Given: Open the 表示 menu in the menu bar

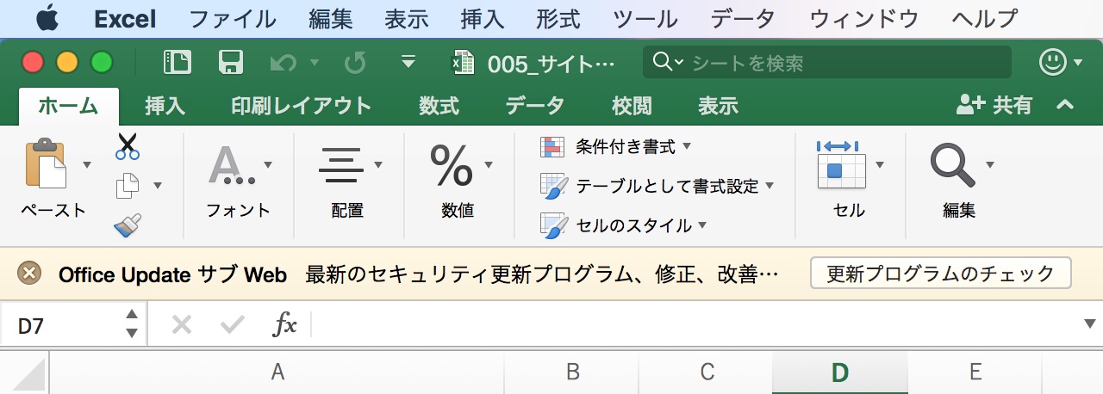Looking at the screenshot, I should pos(407,18).
